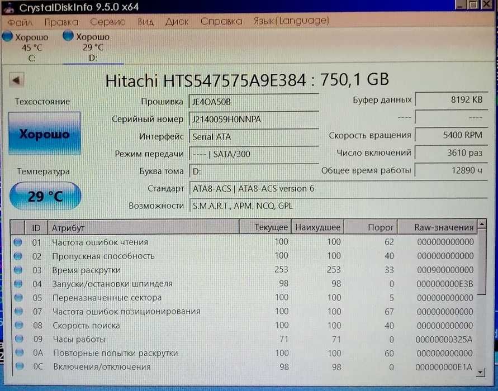
Task: Click the Наихудшее column header
Action: 317,227
